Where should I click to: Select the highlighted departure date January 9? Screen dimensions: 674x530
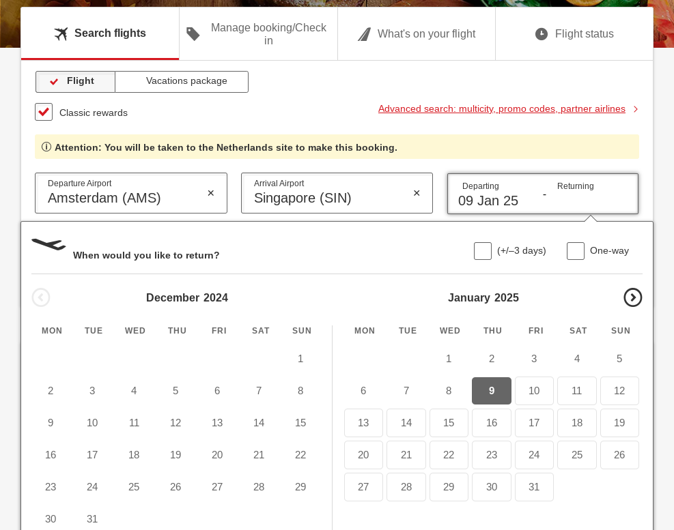[492, 391]
